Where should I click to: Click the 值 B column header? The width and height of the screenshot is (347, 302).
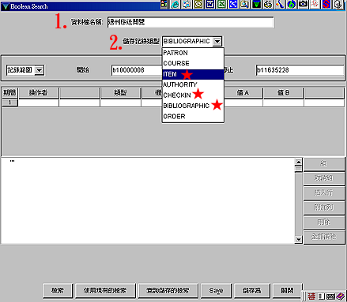tap(284, 93)
